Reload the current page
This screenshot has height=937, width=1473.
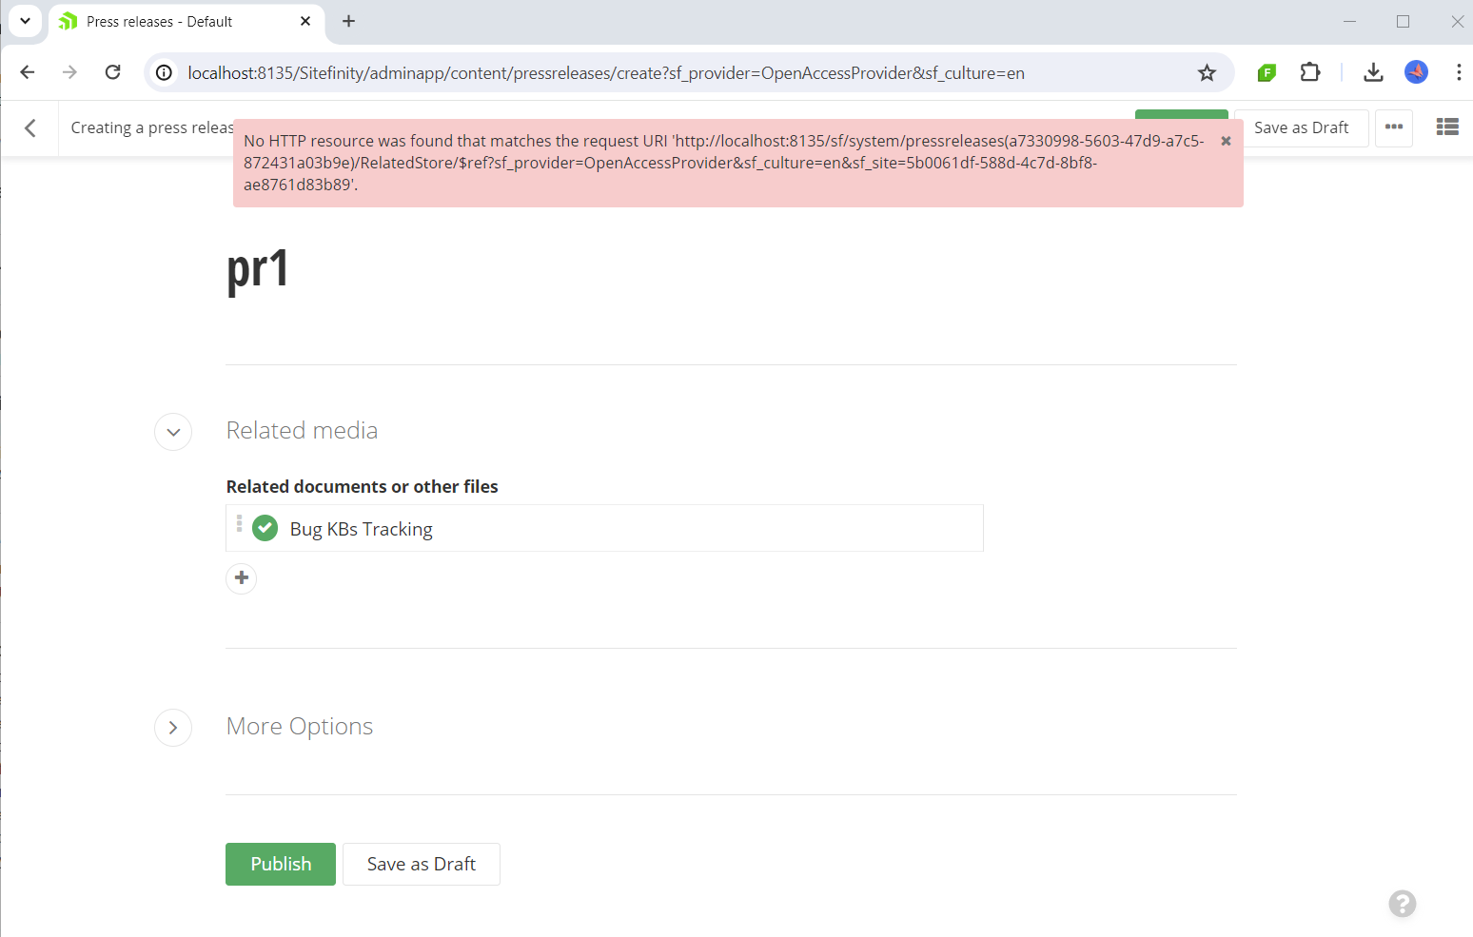coord(112,72)
